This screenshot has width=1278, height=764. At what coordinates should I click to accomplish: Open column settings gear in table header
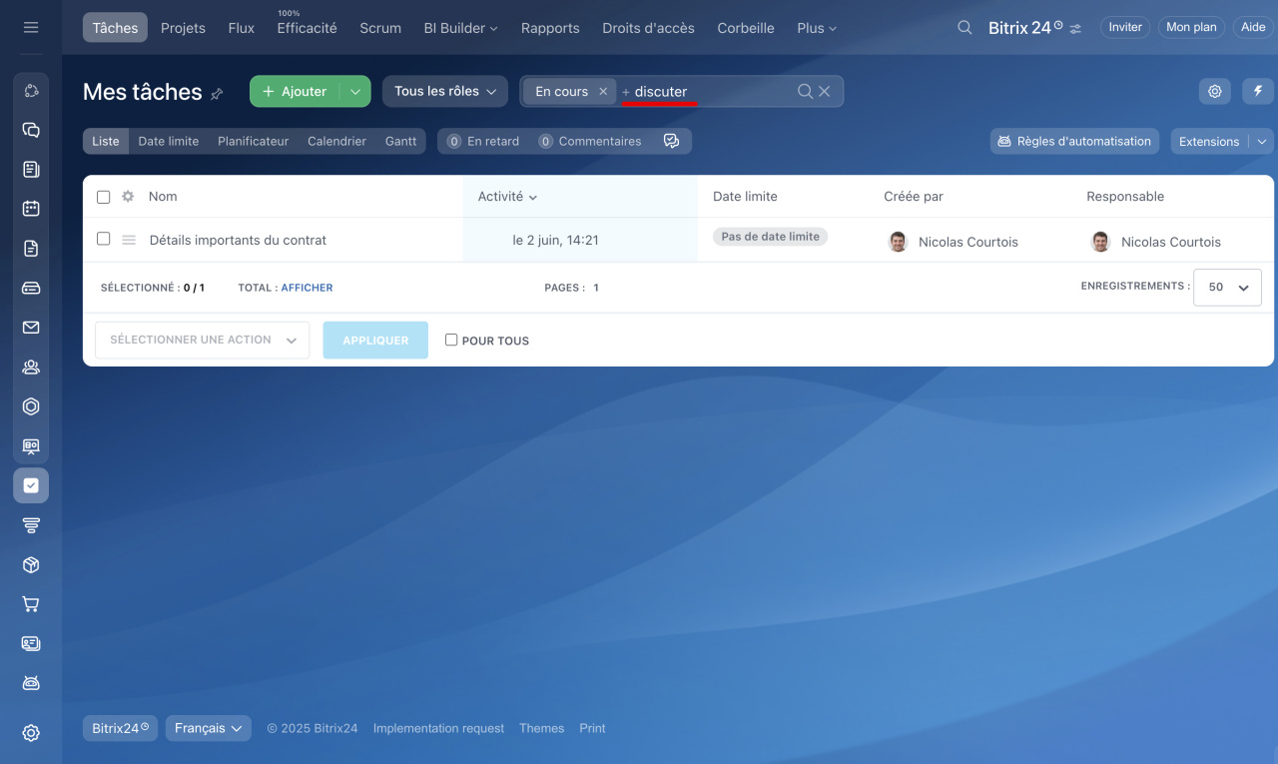[x=128, y=197]
